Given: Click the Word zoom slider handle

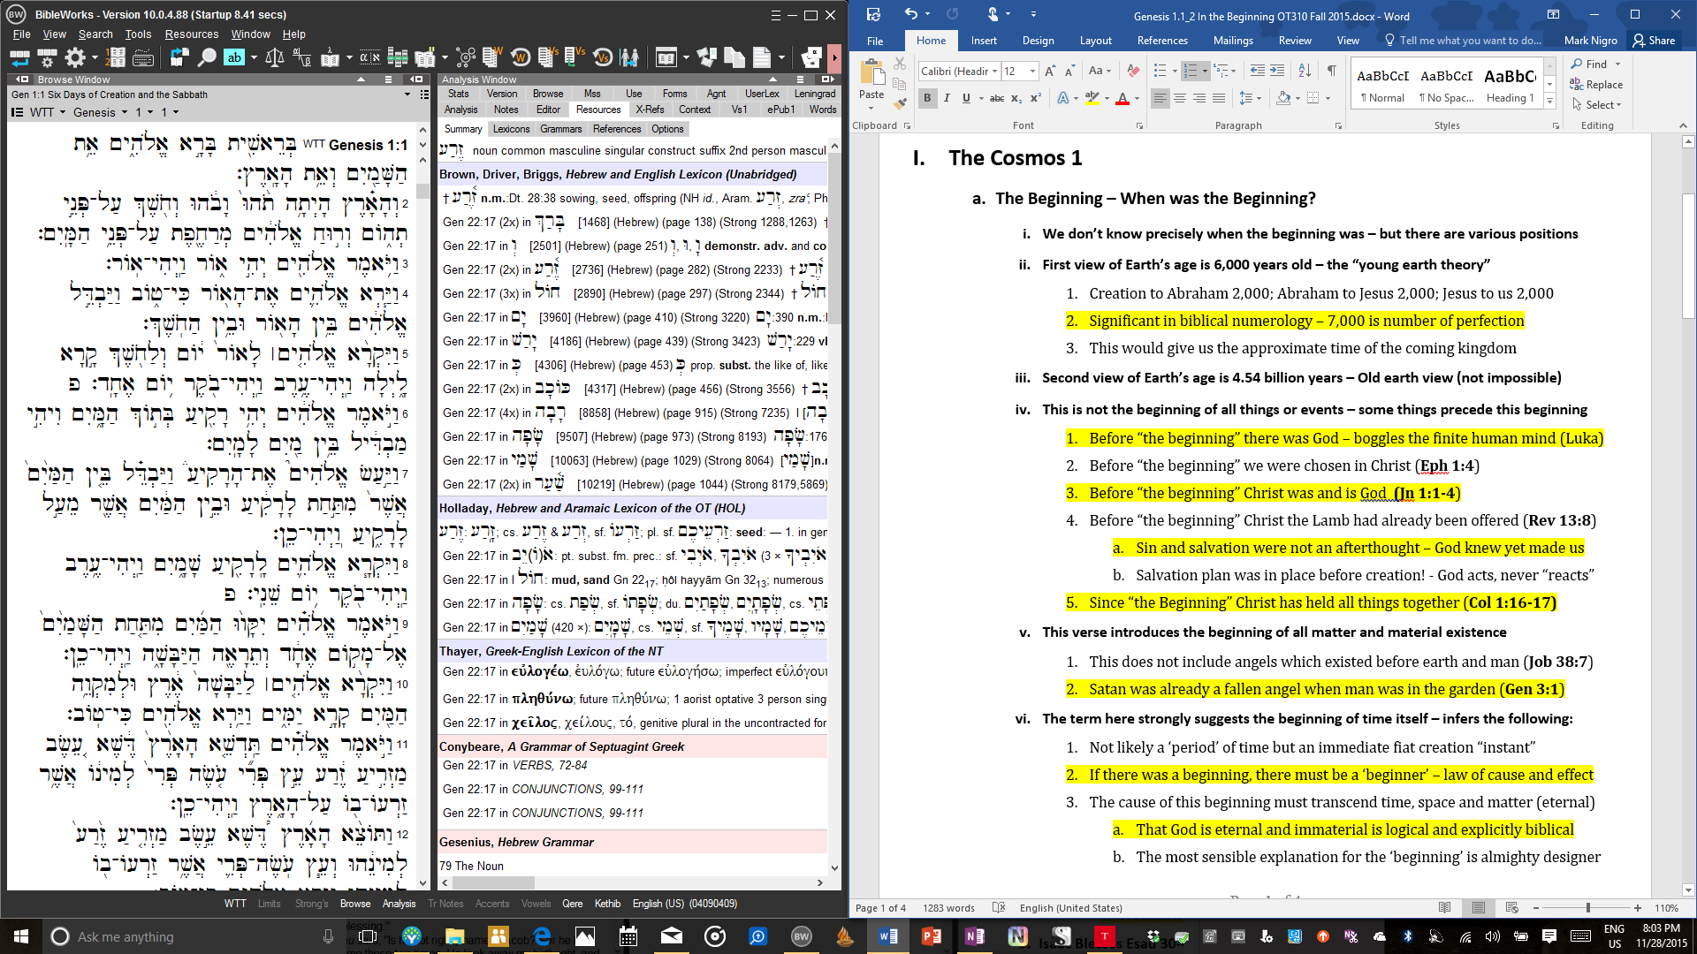Looking at the screenshot, I should click(x=1587, y=908).
